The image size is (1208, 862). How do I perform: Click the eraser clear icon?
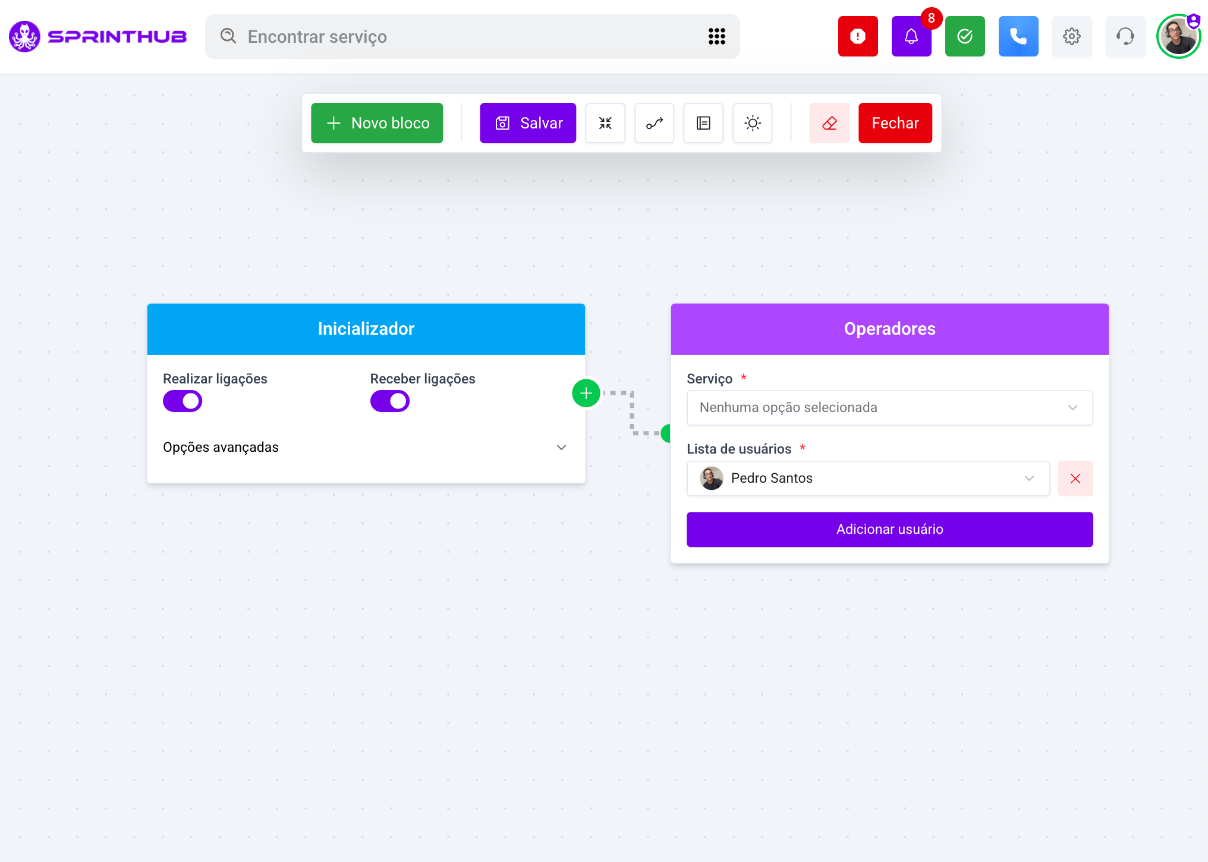[x=829, y=123]
